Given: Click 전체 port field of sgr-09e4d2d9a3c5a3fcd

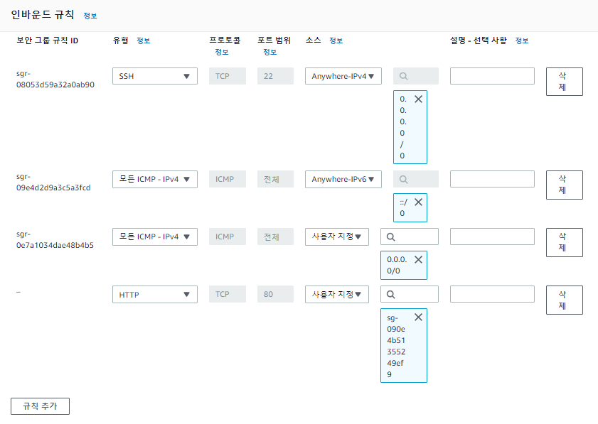Looking at the screenshot, I should click(275, 179).
